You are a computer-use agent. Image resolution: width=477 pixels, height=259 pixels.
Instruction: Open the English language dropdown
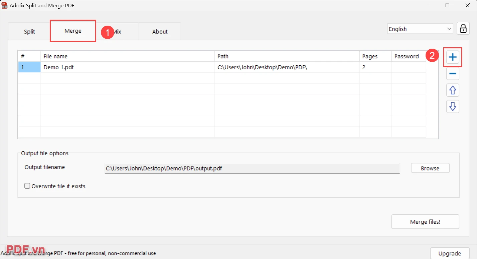point(420,29)
